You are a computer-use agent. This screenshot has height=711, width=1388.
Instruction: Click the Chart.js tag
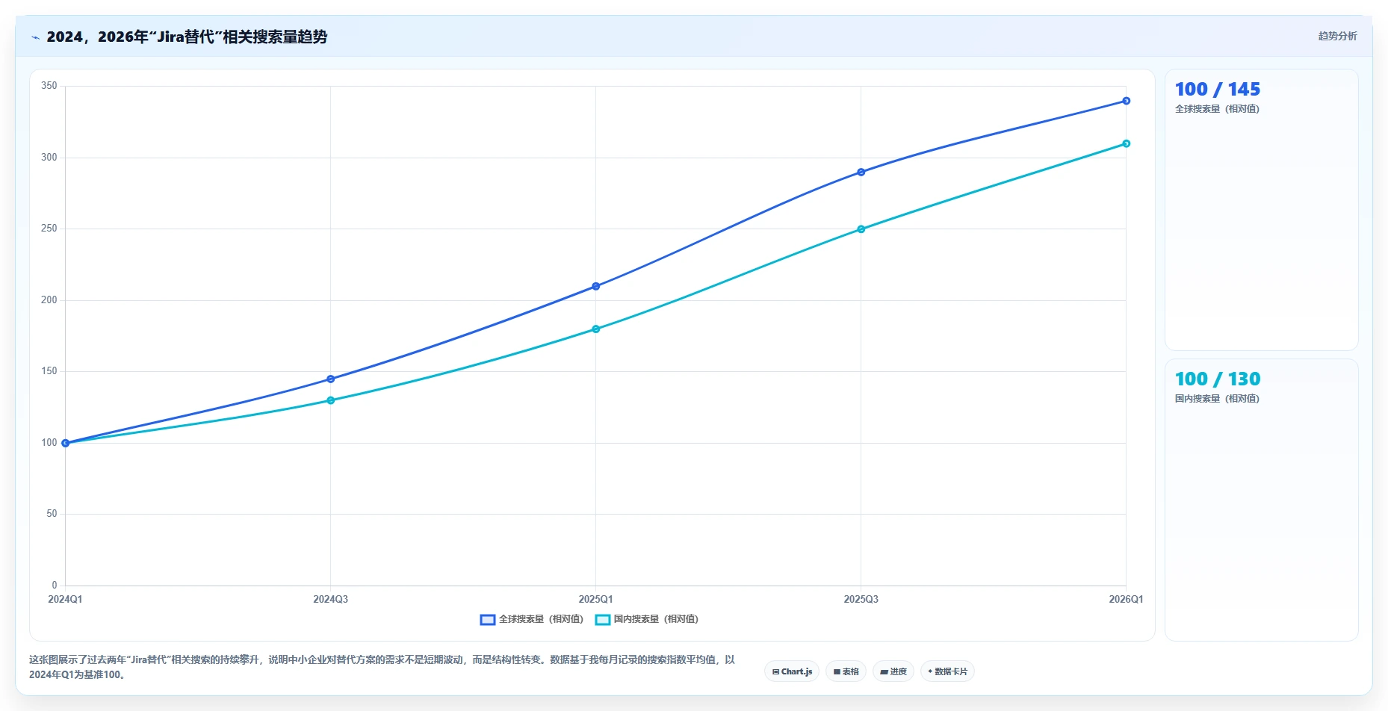tap(792, 671)
